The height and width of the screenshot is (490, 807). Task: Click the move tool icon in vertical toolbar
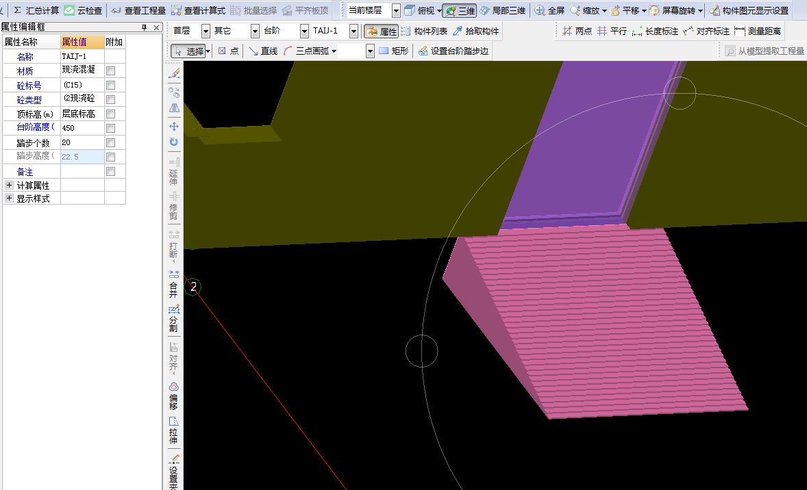click(x=174, y=127)
